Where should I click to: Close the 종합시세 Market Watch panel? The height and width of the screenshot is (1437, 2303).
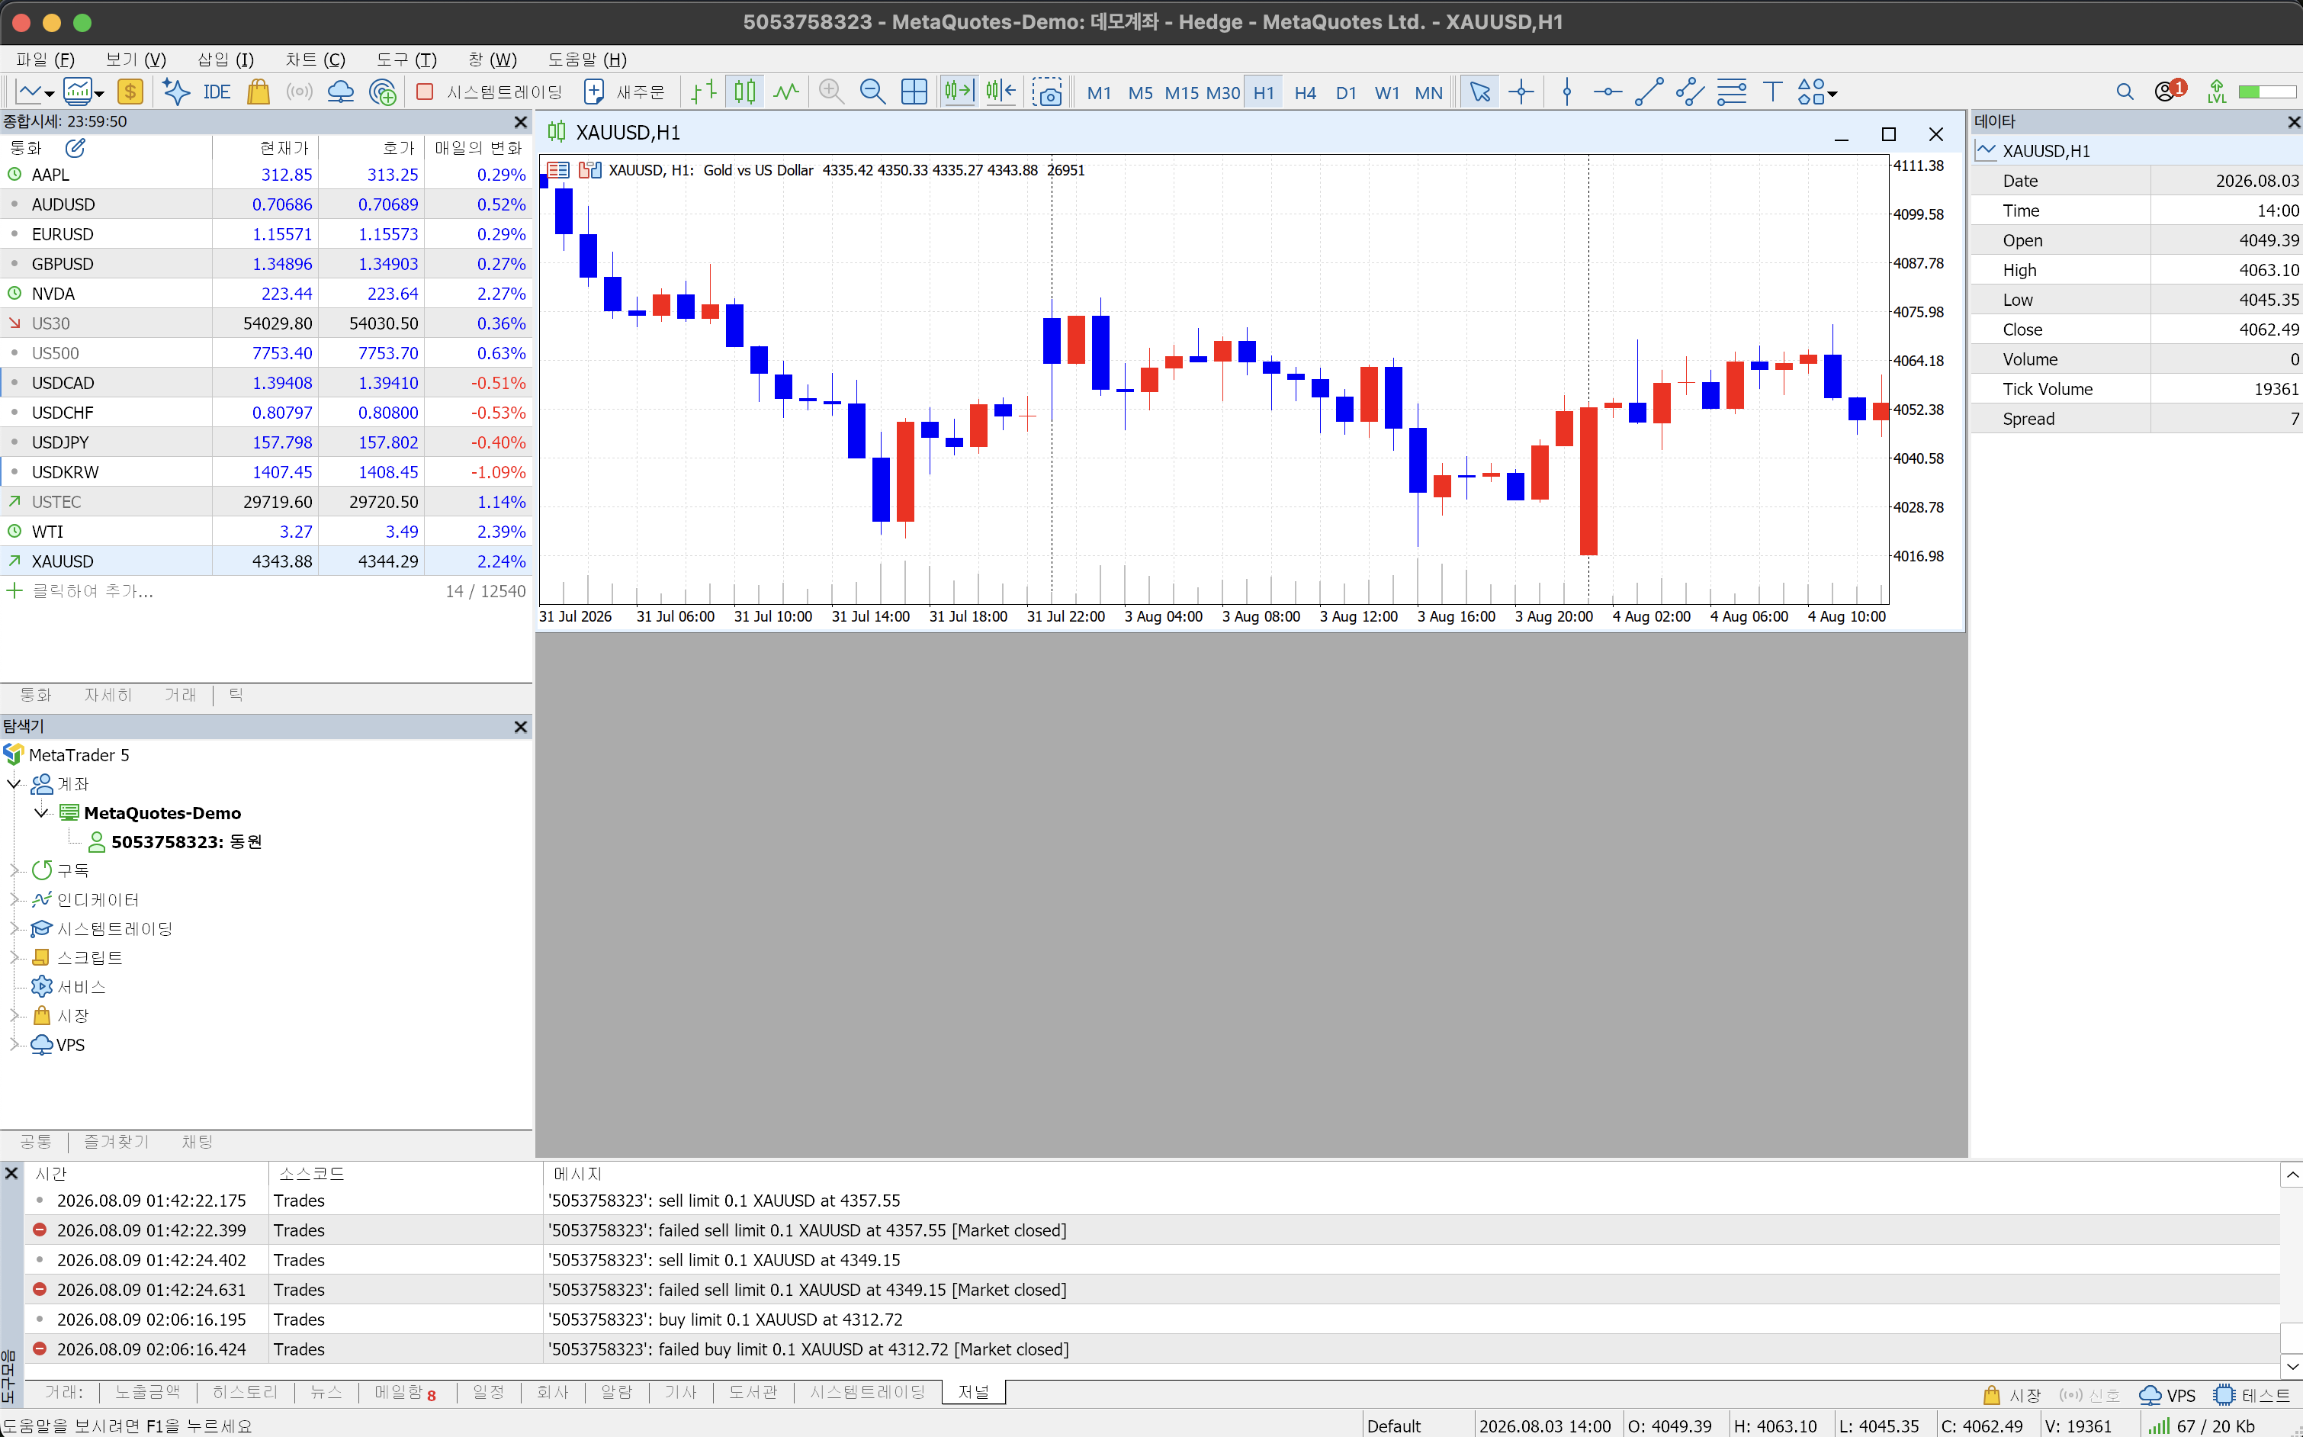(519, 121)
